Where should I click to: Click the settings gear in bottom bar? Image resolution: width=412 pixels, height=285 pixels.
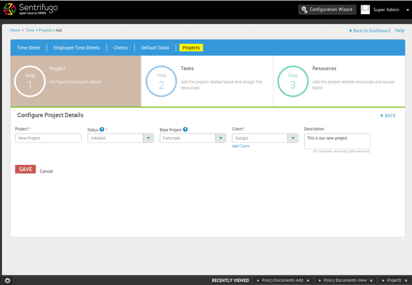[8, 281]
